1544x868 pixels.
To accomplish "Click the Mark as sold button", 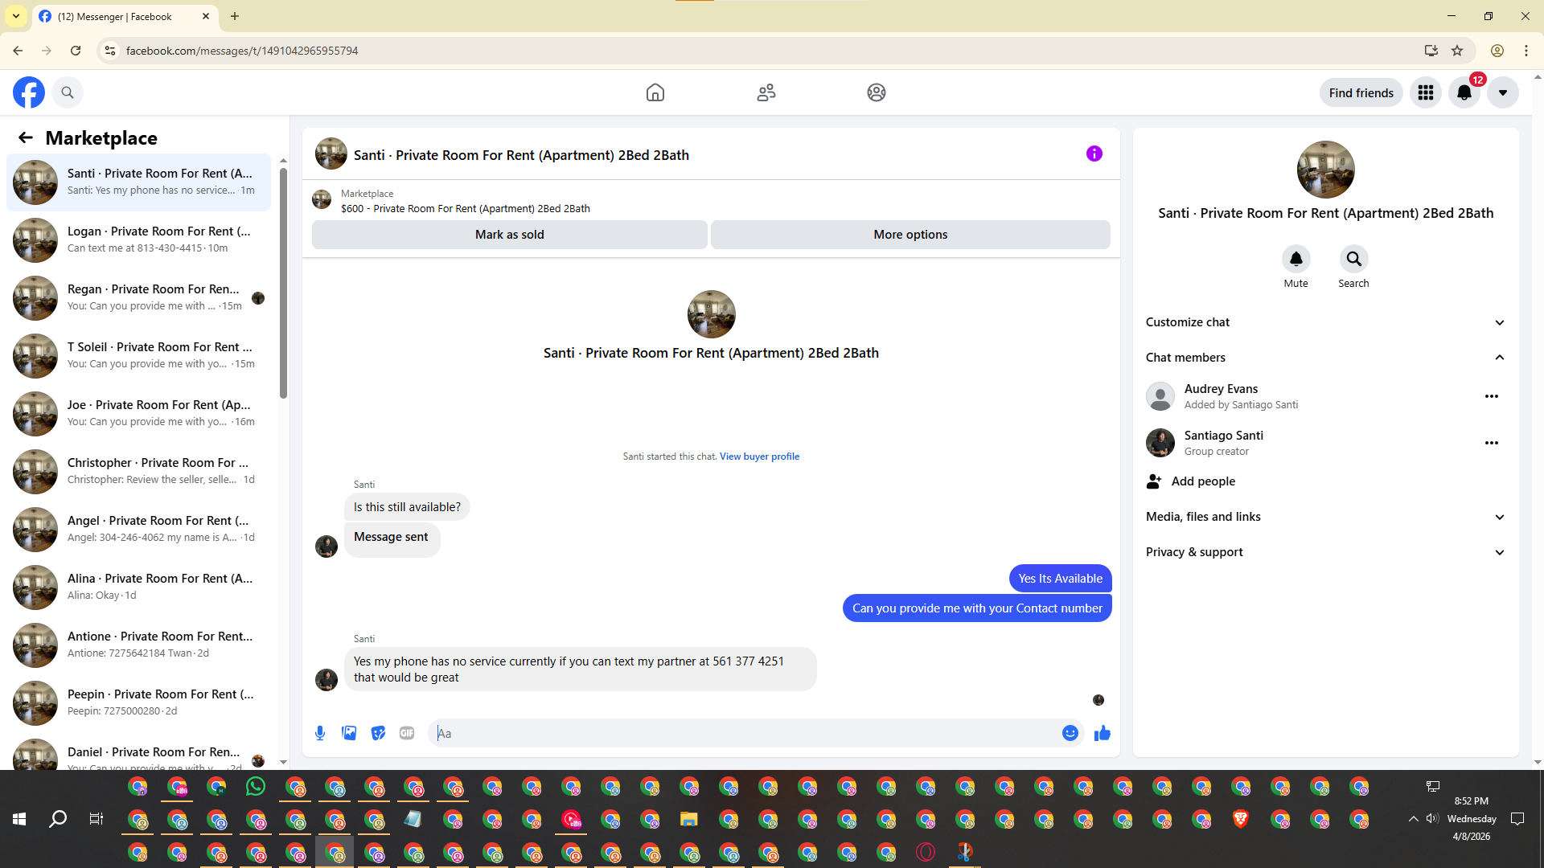I will click(x=509, y=235).
